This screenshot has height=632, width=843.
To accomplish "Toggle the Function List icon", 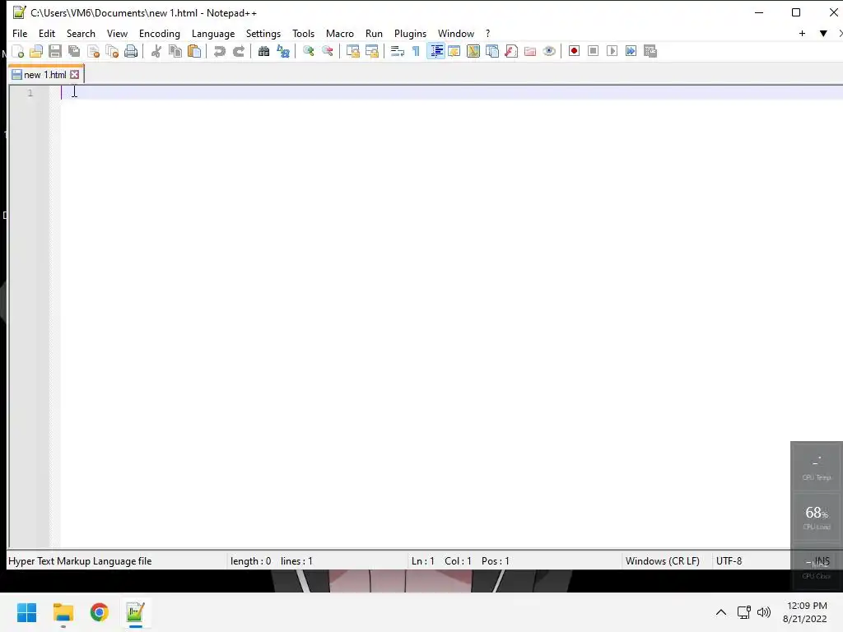I will pyautogui.click(x=510, y=51).
